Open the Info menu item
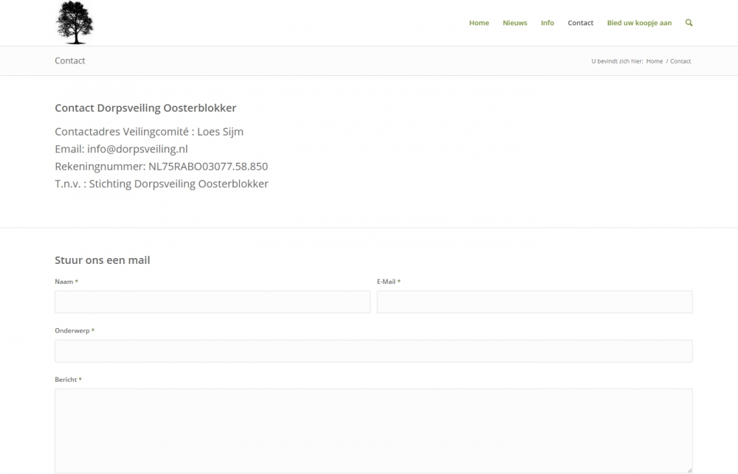 point(547,23)
